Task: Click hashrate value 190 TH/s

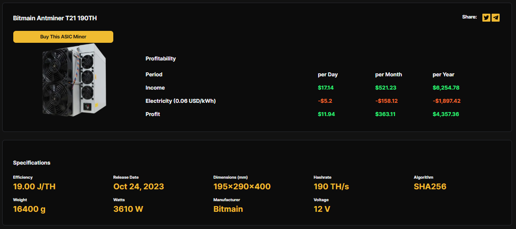Action: click(331, 187)
